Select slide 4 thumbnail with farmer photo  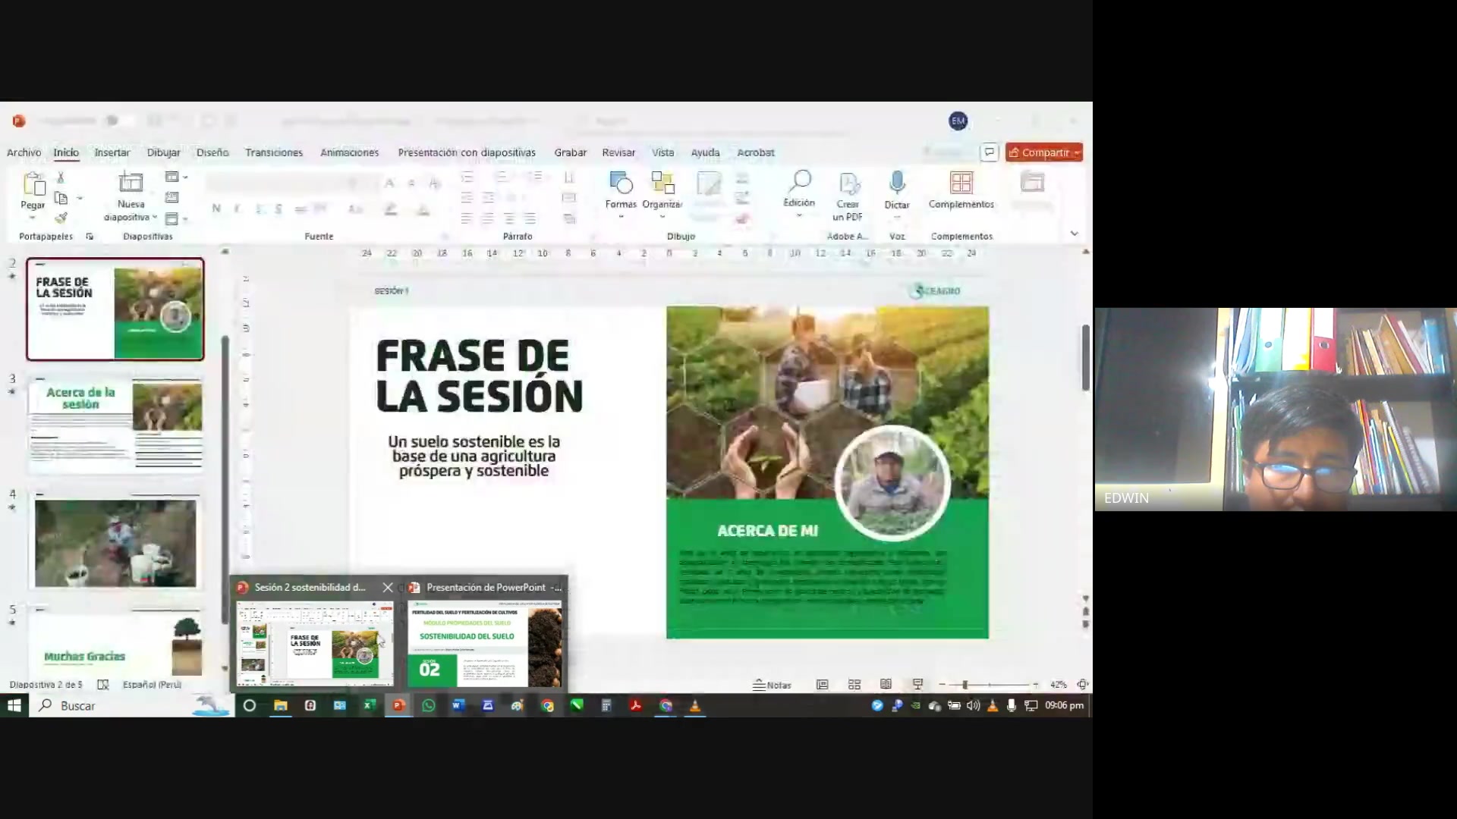tap(115, 541)
